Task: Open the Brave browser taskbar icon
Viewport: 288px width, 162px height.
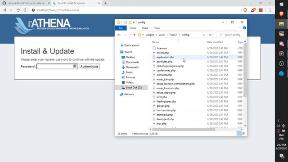Action: tap(281, 14)
